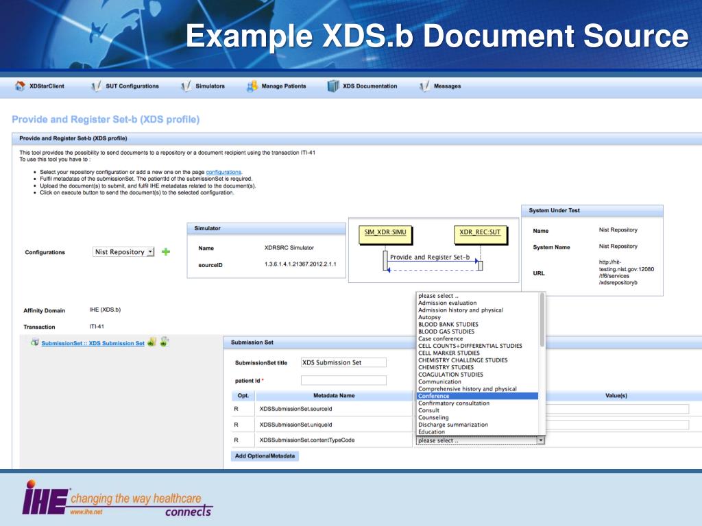Open the Messages menu

coord(447,86)
